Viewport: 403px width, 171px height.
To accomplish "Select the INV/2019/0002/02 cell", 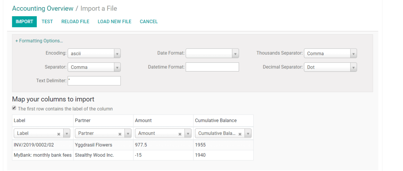I will [x=43, y=145].
